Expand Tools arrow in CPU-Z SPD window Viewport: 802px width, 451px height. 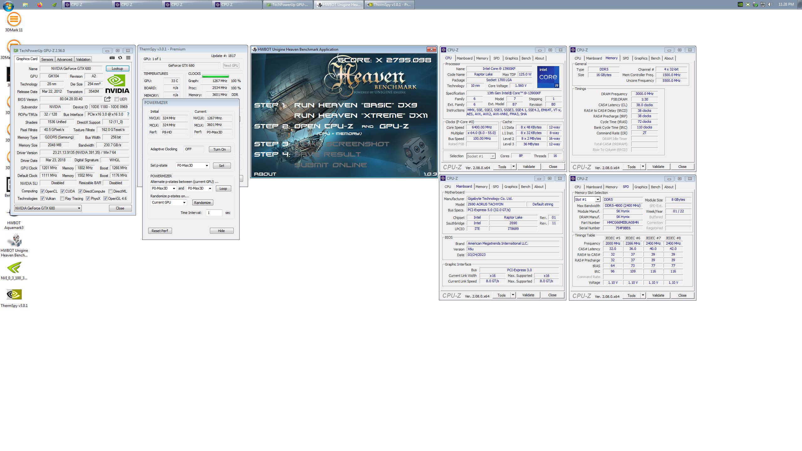(643, 295)
